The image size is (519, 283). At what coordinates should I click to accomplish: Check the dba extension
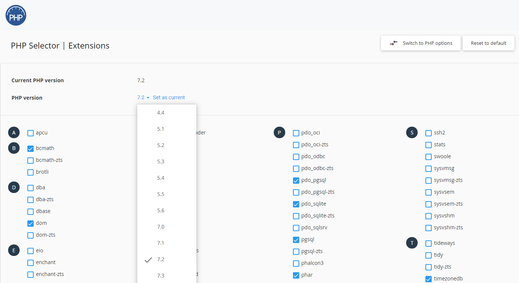pos(31,188)
